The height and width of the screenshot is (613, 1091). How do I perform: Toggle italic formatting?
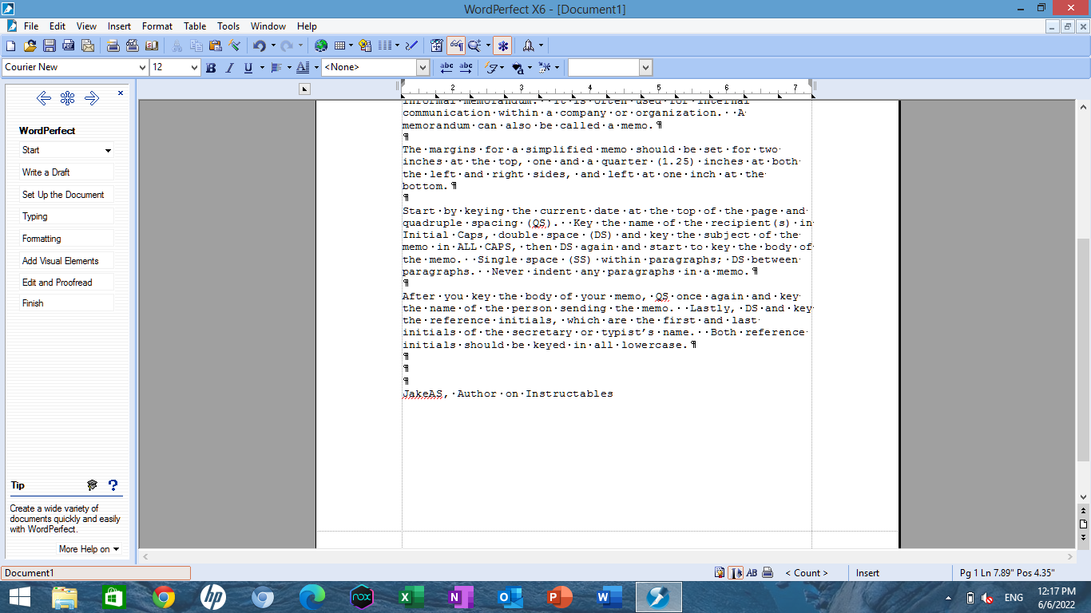point(229,67)
